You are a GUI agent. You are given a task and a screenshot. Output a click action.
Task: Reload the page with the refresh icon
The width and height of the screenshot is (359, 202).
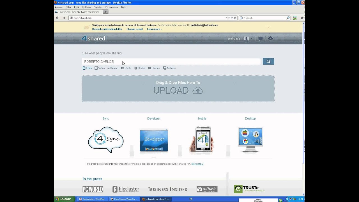point(235,18)
